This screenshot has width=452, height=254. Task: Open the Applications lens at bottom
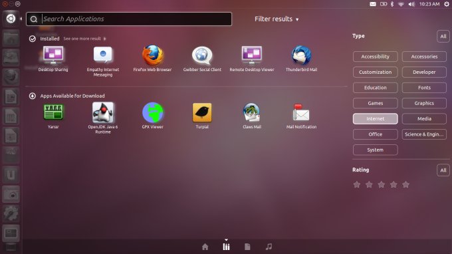(226, 247)
